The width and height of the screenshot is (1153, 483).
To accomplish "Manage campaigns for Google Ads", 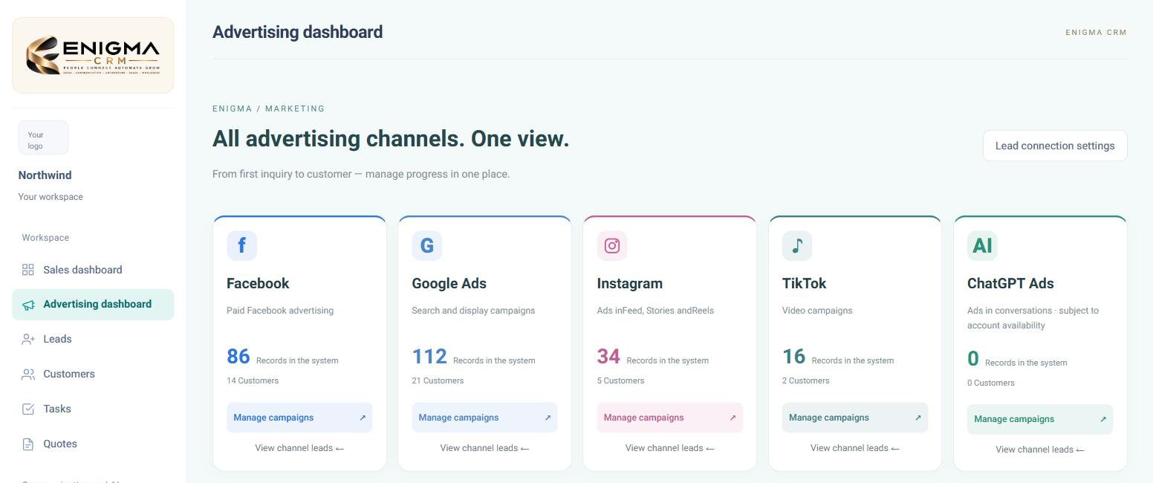I will pos(484,418).
